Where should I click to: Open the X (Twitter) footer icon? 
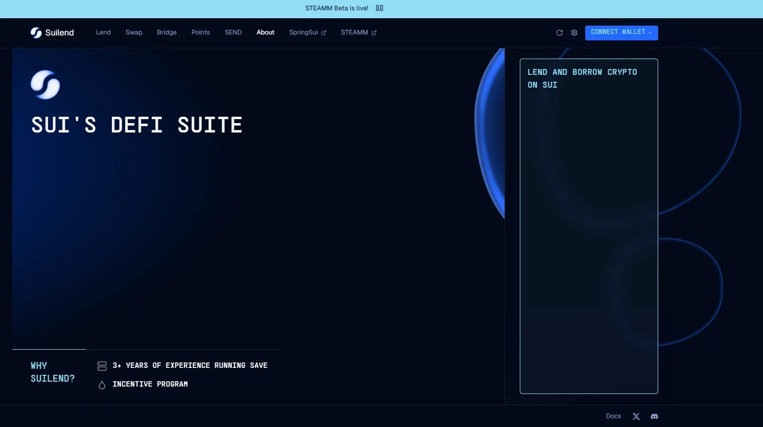click(x=636, y=417)
